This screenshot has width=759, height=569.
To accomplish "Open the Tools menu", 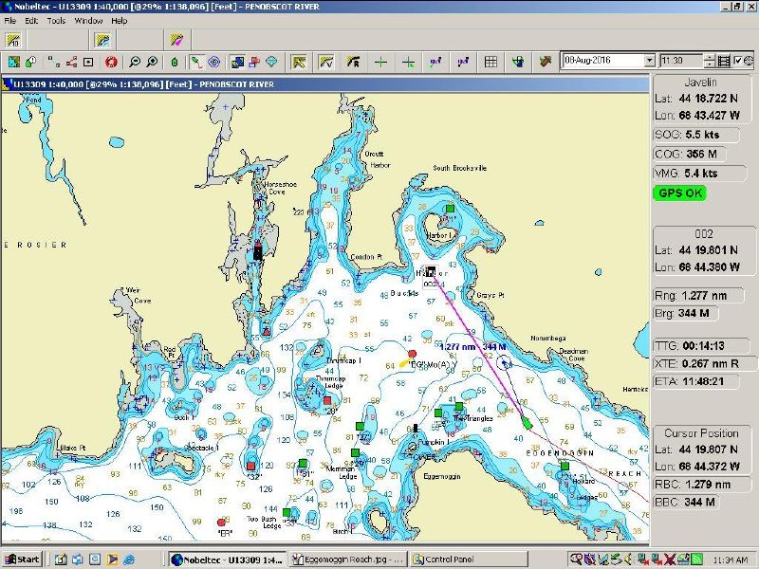I will tap(57, 20).
